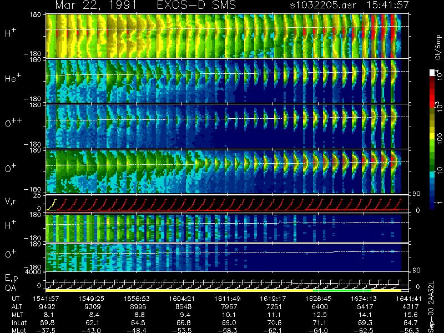Click the date title "Mar 22, 1991"

pos(95,5)
